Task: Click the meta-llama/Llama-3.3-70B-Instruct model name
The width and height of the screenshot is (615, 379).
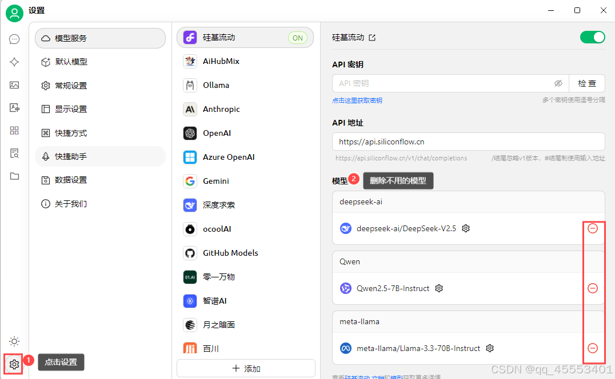Action: (x=418, y=348)
